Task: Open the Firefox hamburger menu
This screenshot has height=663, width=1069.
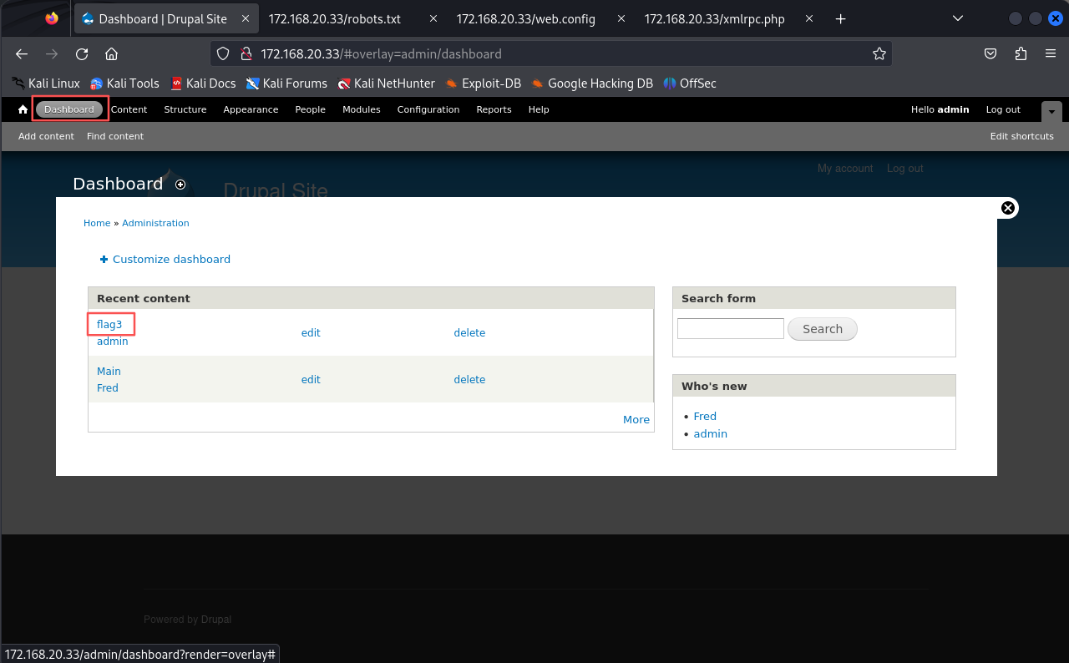Action: [1051, 53]
